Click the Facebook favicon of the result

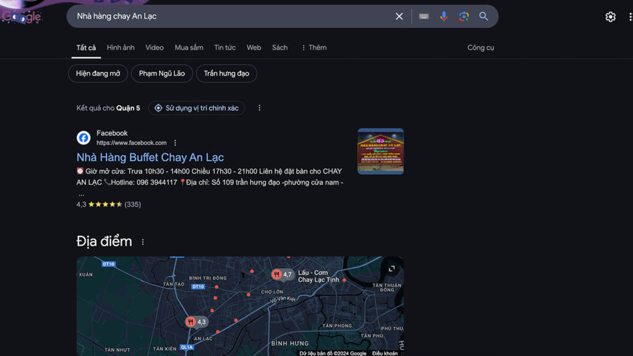point(83,138)
